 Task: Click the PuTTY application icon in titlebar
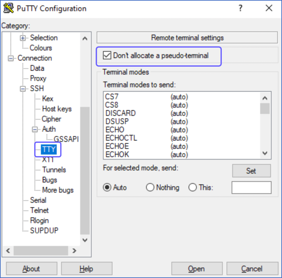tap(8, 8)
